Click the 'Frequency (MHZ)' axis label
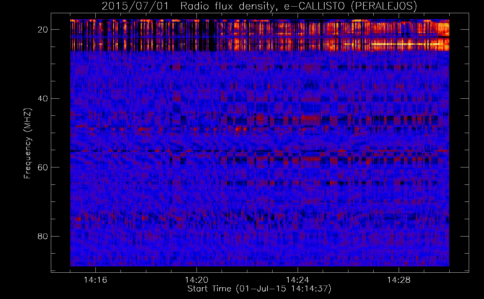This screenshot has width=484, height=299. point(28,143)
